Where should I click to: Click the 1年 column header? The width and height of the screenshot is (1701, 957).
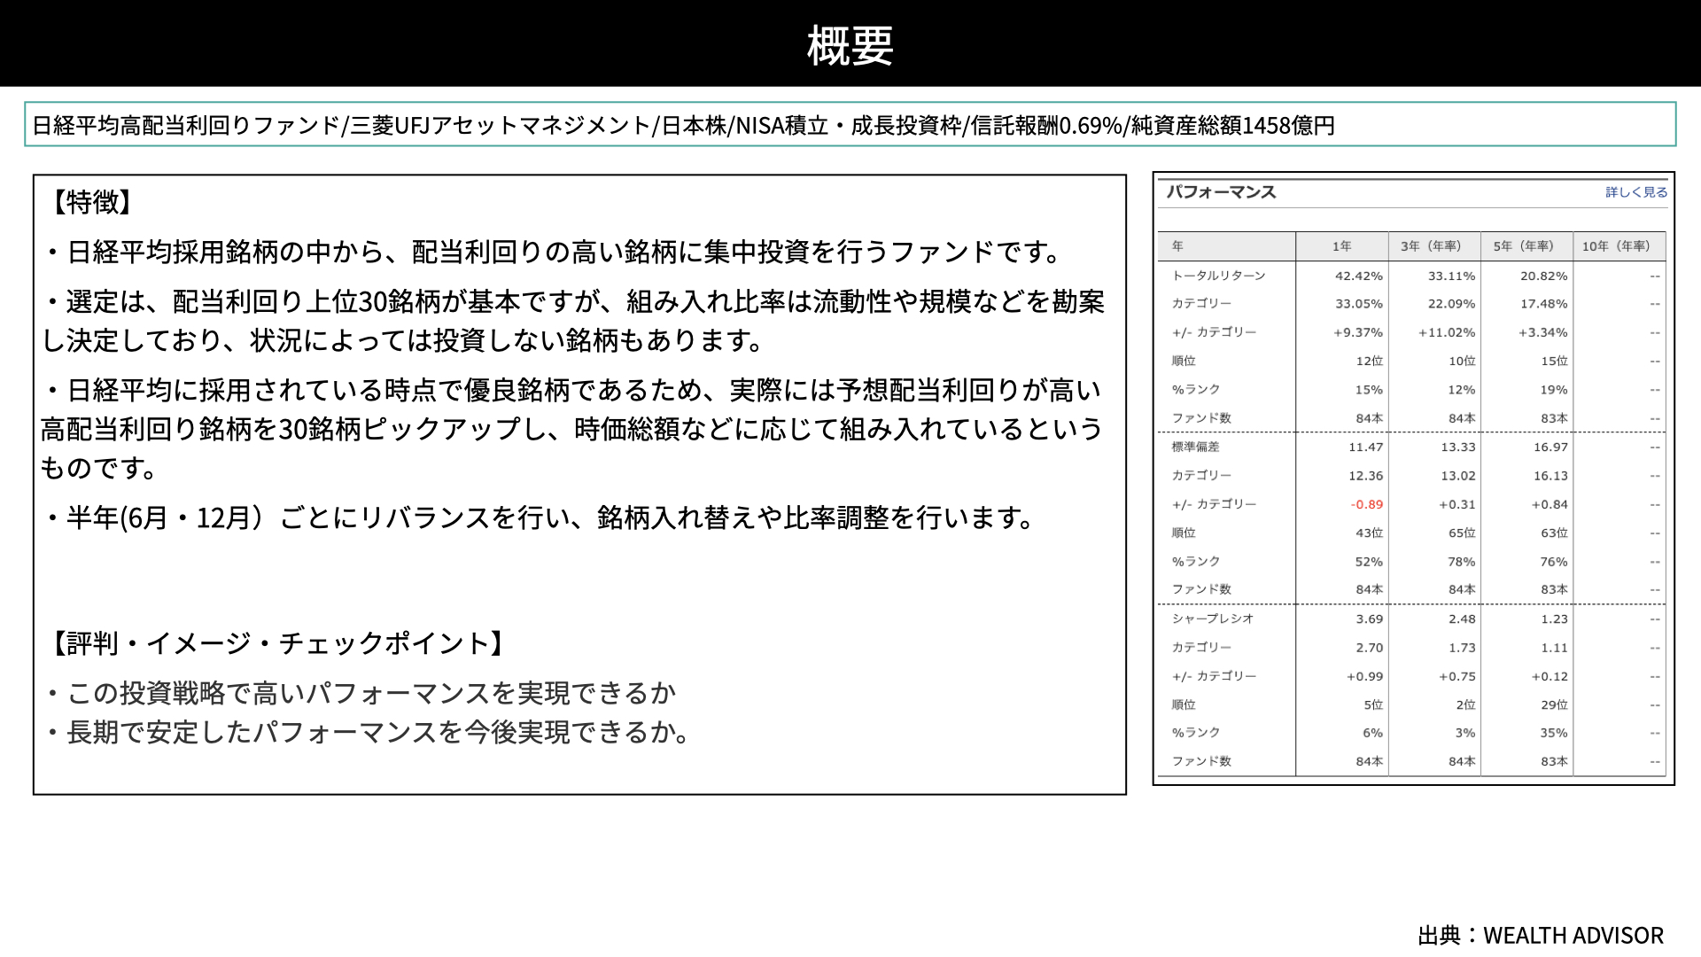pyautogui.click(x=1342, y=246)
